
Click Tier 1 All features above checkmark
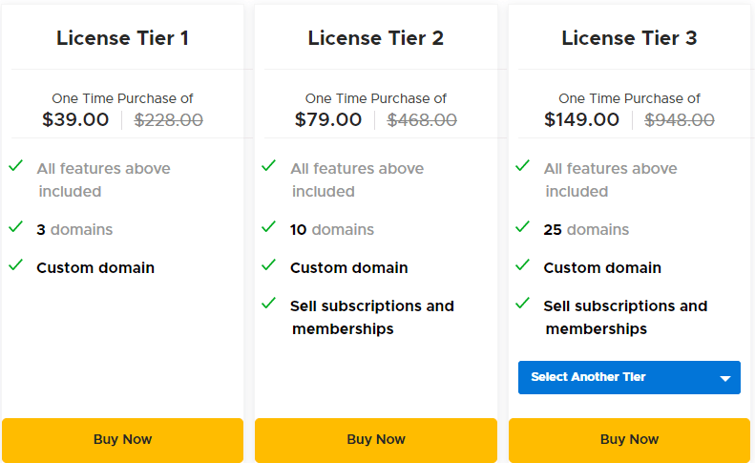coord(15,166)
